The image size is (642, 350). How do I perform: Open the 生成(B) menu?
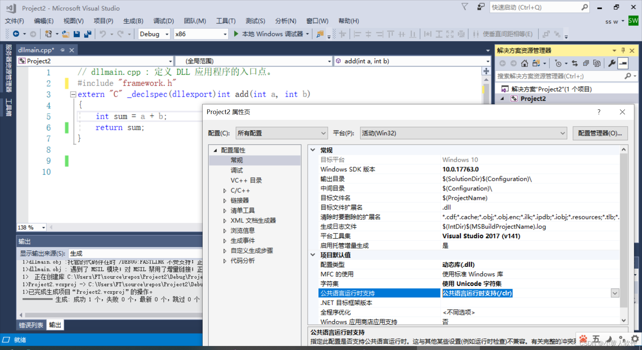(133, 21)
